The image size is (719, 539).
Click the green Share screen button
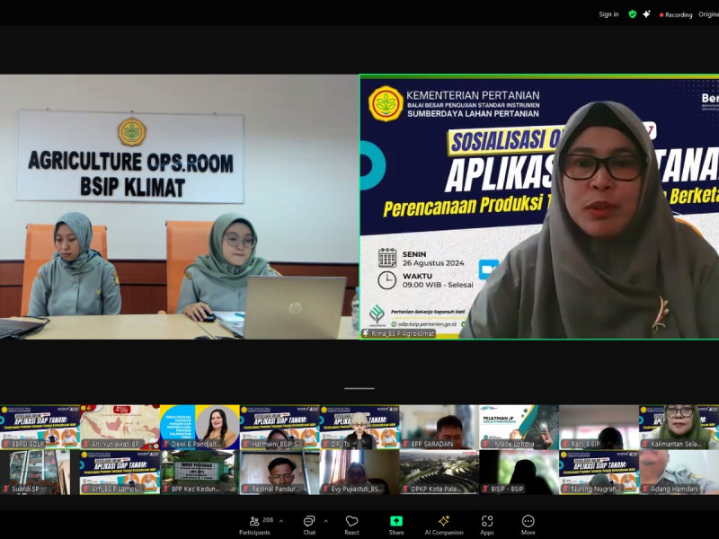(x=396, y=523)
